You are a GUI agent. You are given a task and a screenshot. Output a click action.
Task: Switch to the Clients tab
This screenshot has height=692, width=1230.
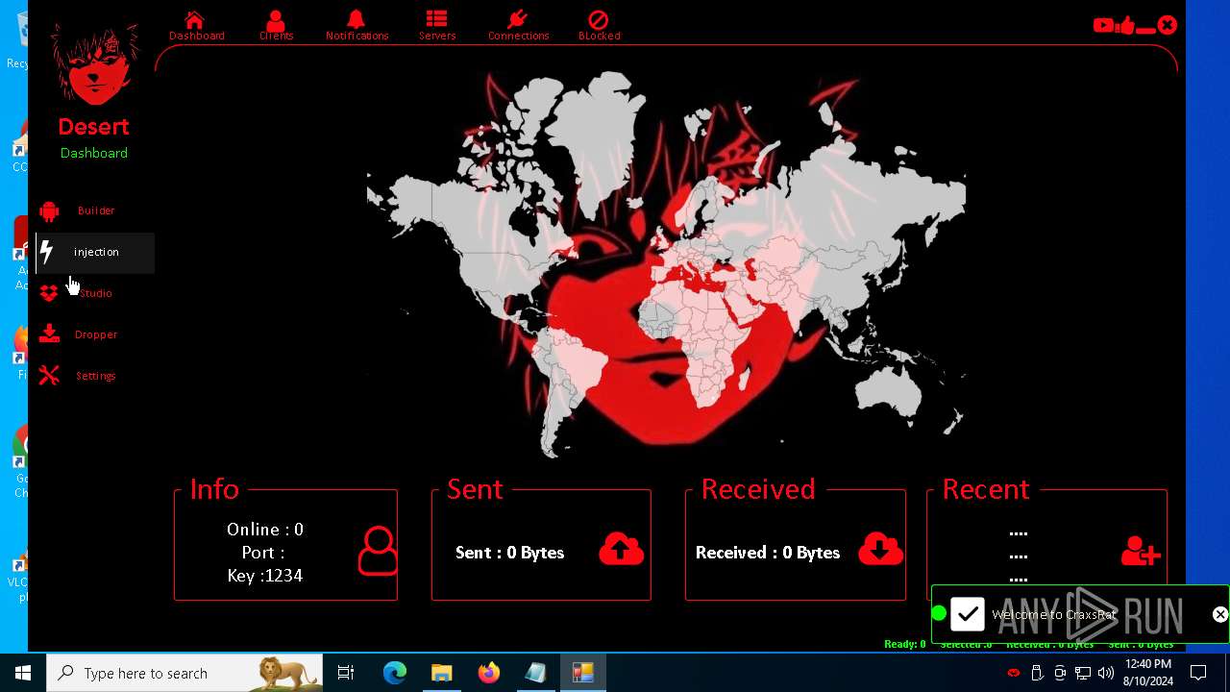pos(276,26)
